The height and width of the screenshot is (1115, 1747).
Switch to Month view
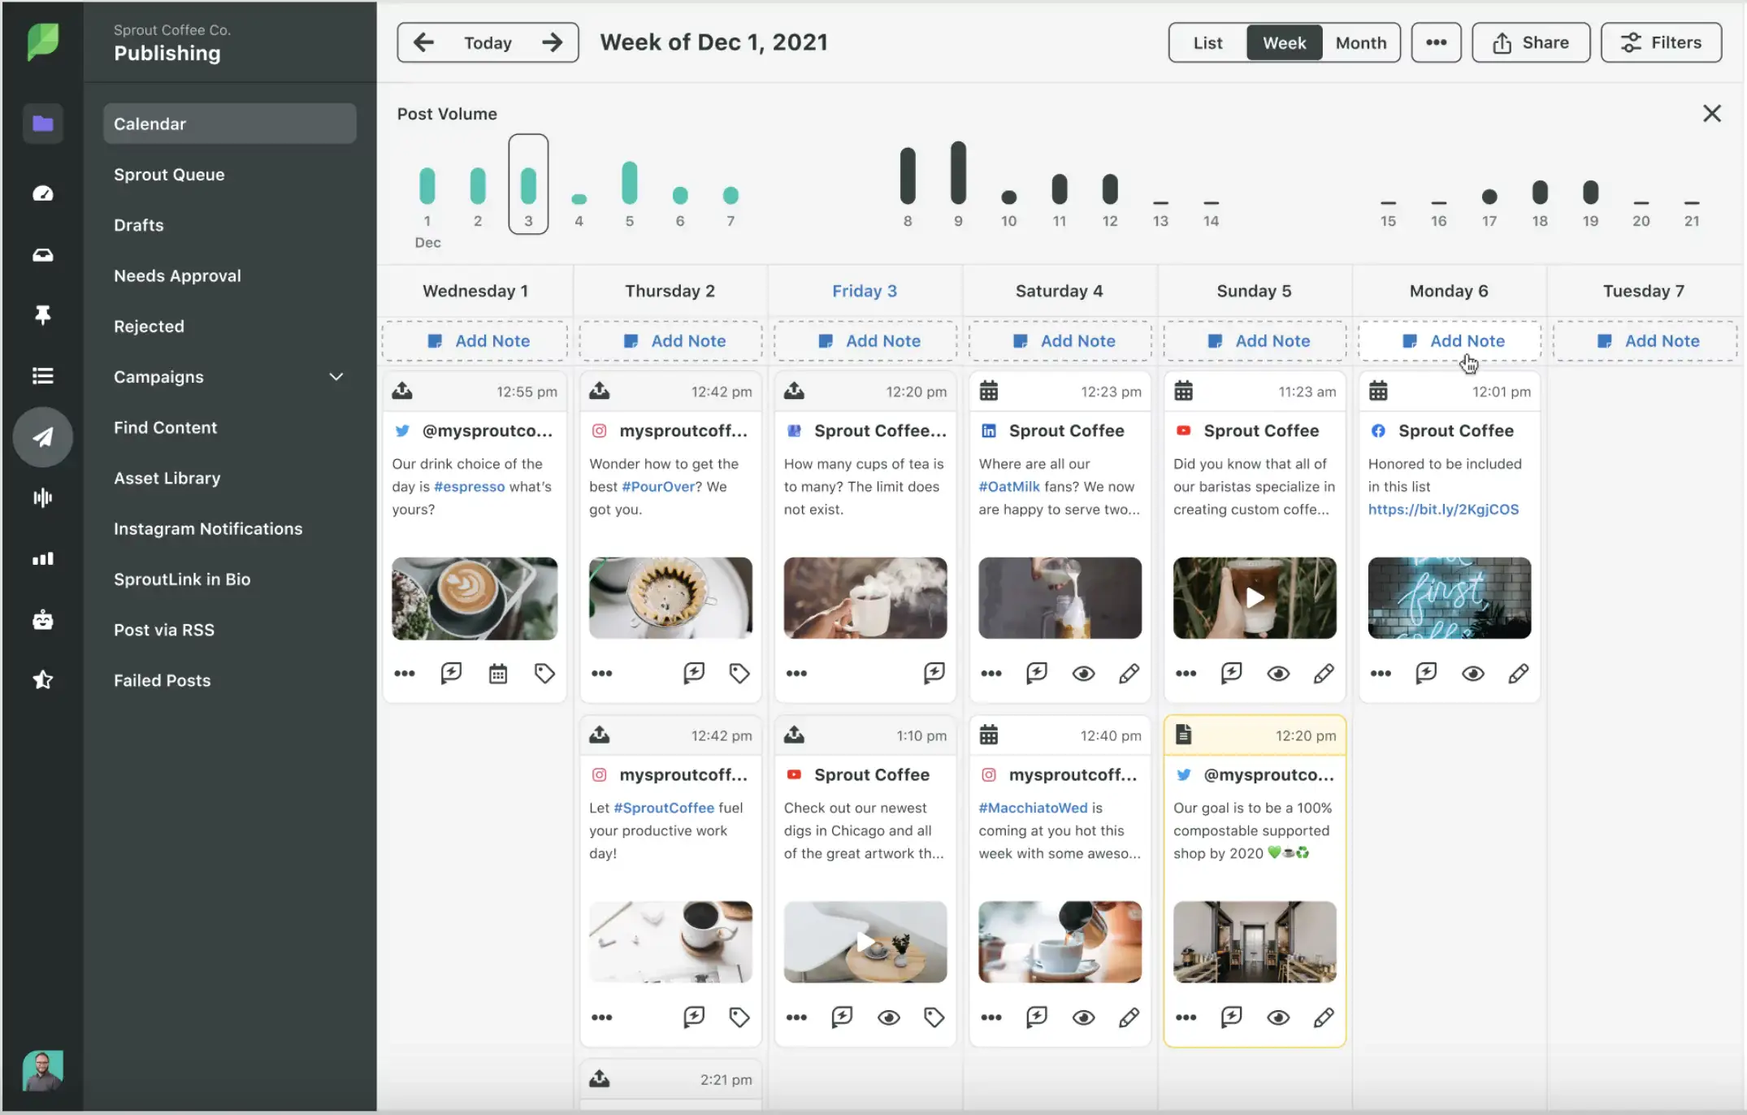(x=1360, y=42)
